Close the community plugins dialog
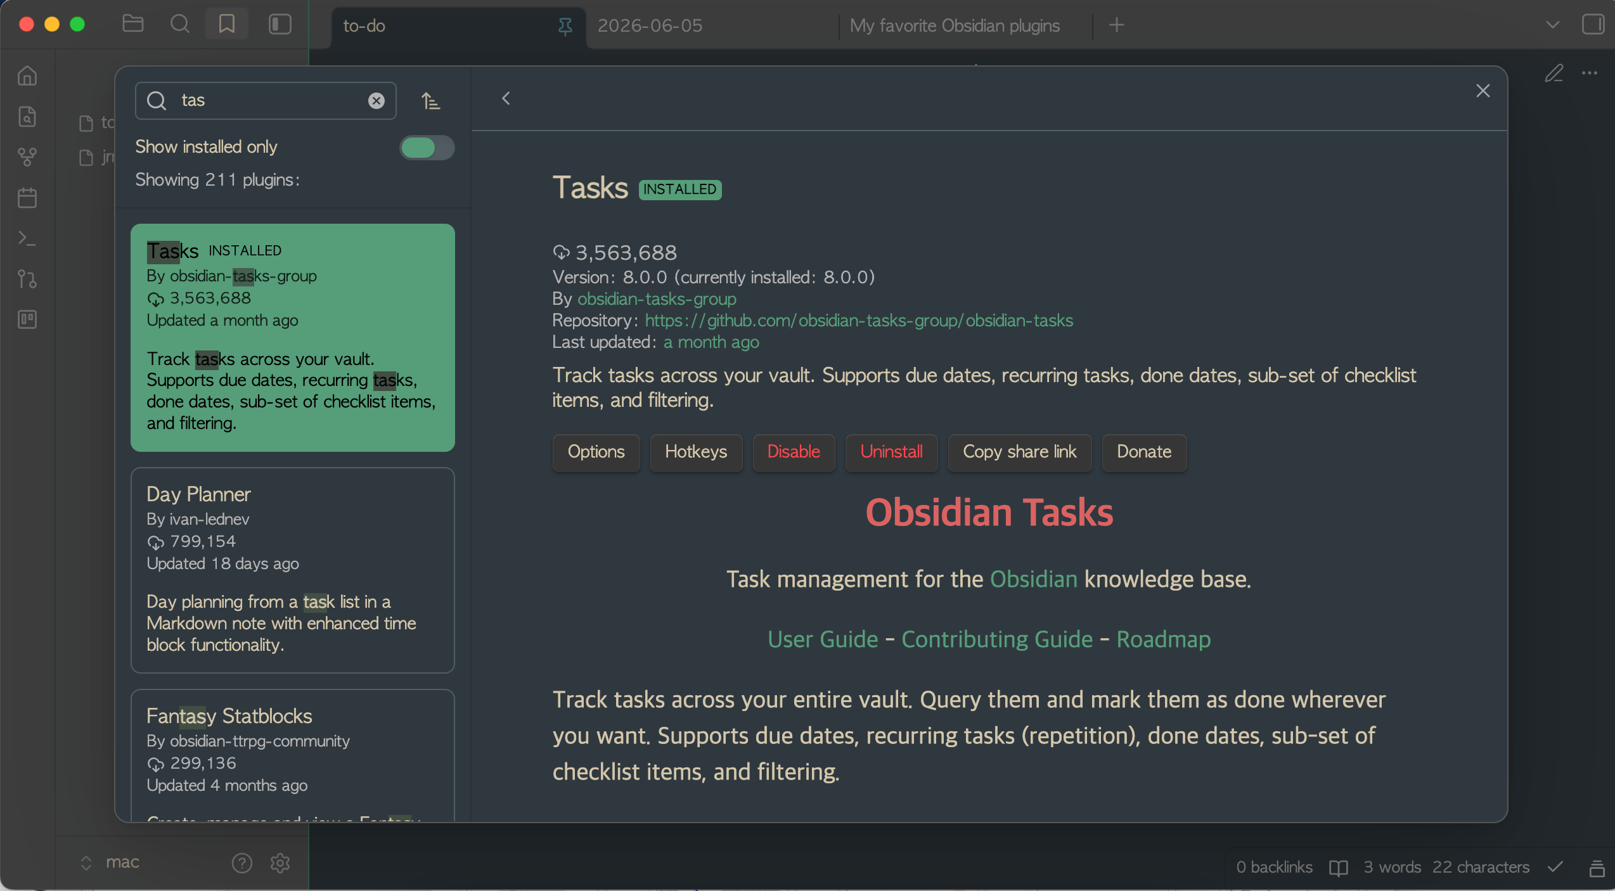This screenshot has height=891, width=1615. coord(1483,91)
